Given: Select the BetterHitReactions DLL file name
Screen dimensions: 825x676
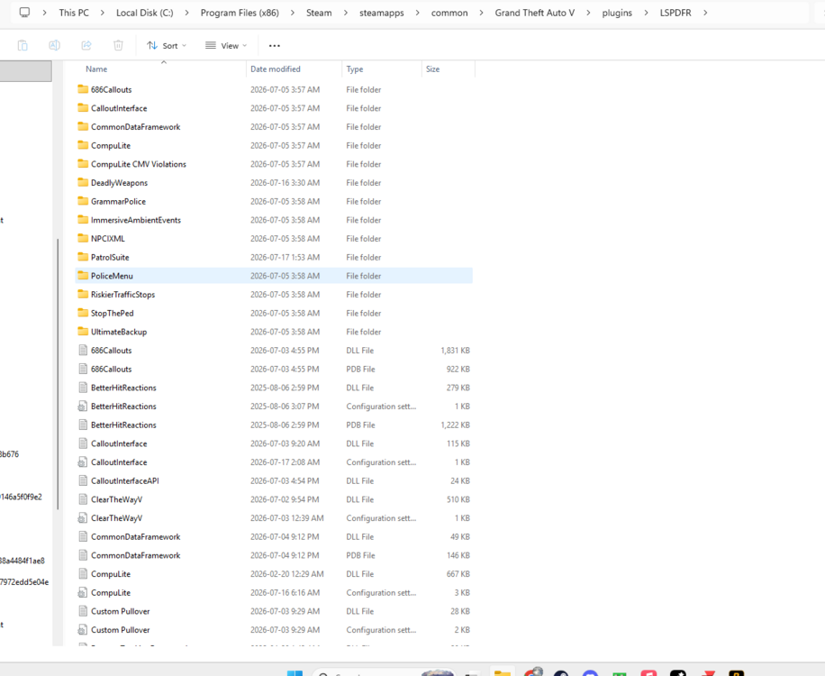Looking at the screenshot, I should pyautogui.click(x=123, y=388).
